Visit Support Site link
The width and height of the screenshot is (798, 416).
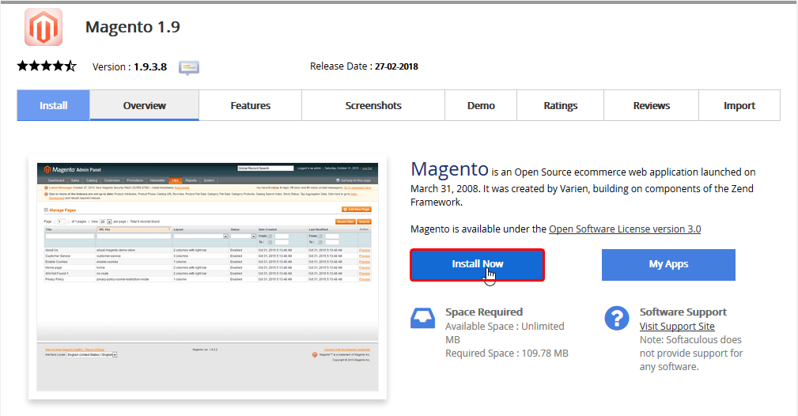click(x=677, y=327)
